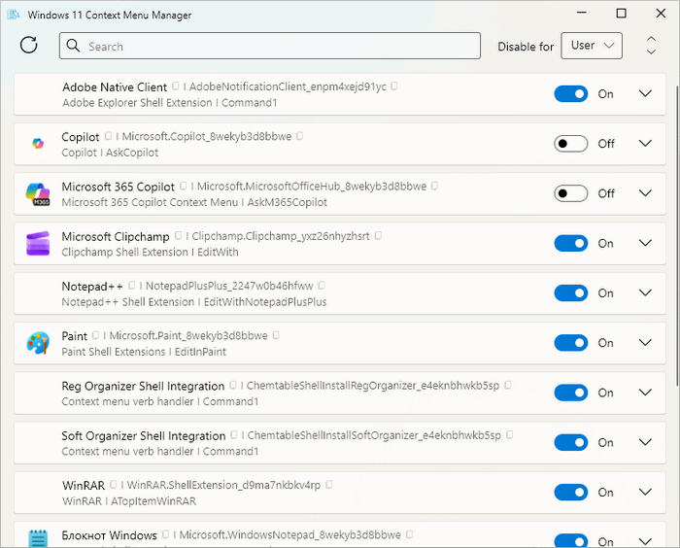Copy MicrosoftOfficeHub package ID

[434, 186]
